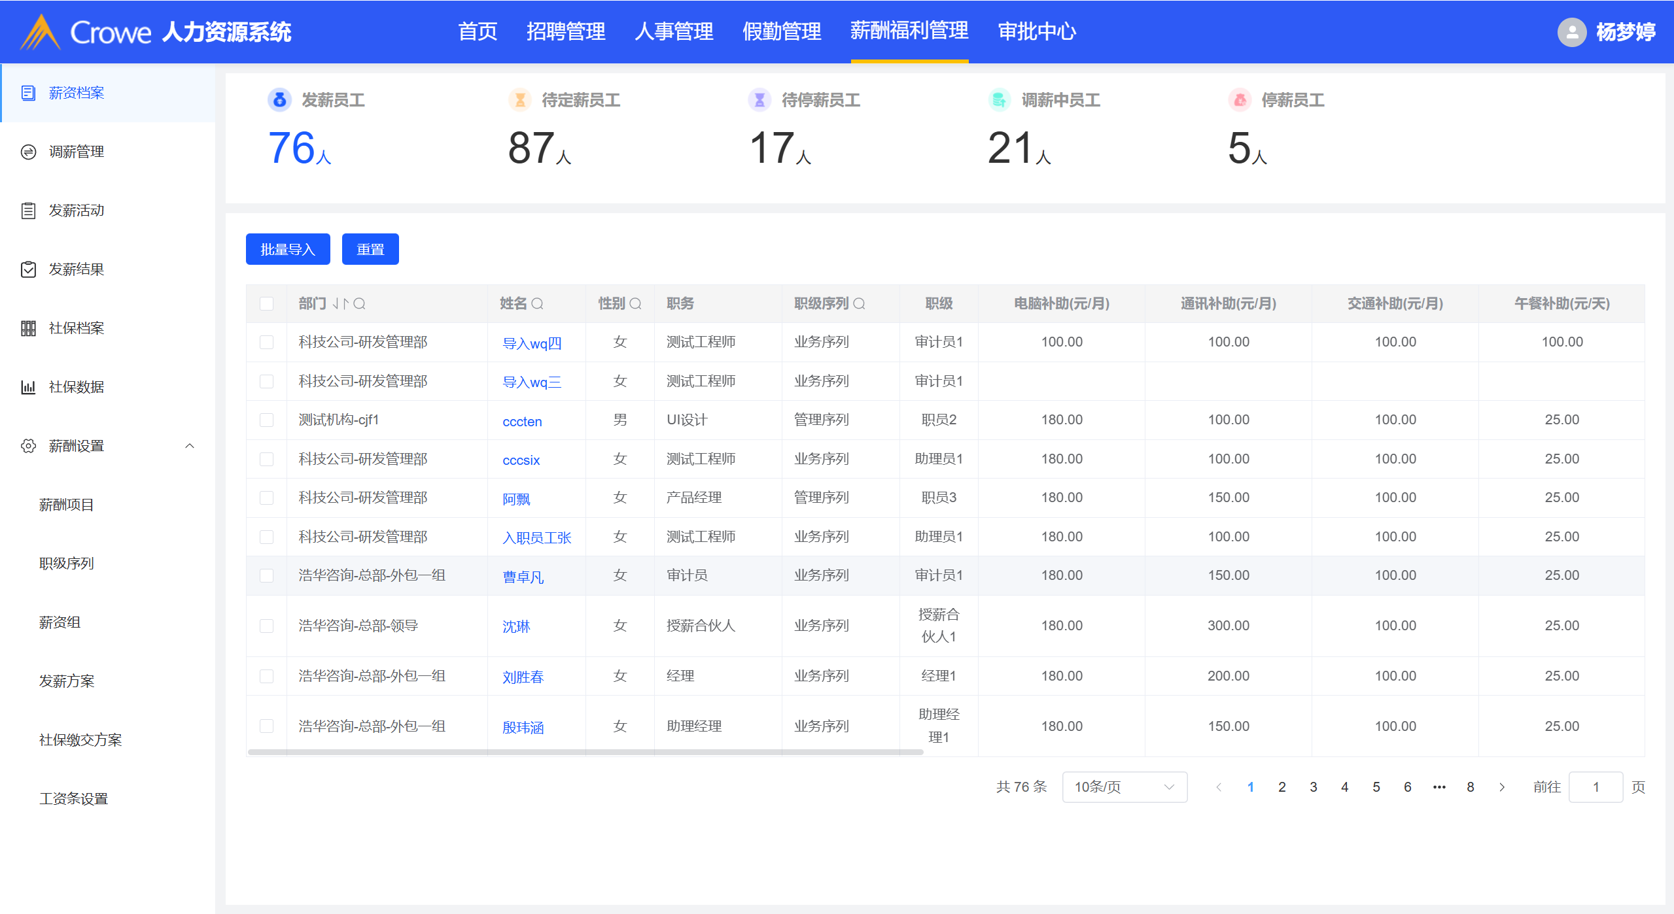1674x914 pixels.
Task: Click the 前往 page number input
Action: point(1595,787)
